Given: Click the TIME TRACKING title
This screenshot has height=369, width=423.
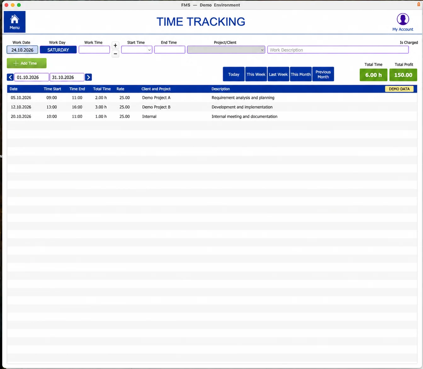Looking at the screenshot, I should coord(201,22).
